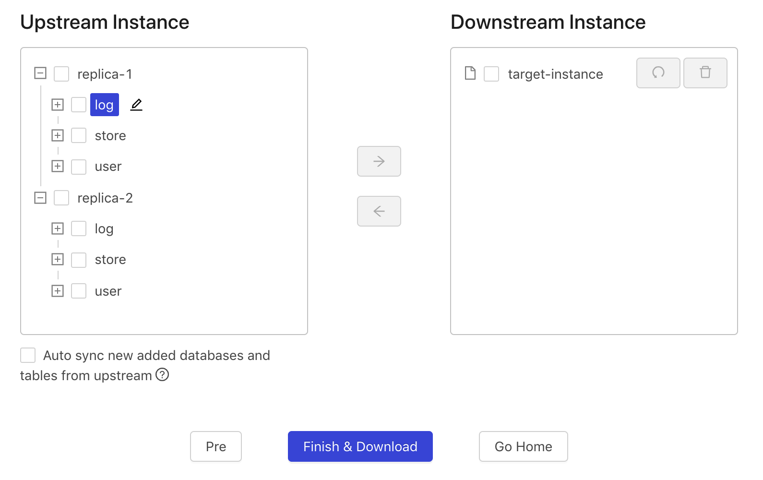Select the store label under replica-2
This screenshot has height=480, width=763.
tap(110, 260)
